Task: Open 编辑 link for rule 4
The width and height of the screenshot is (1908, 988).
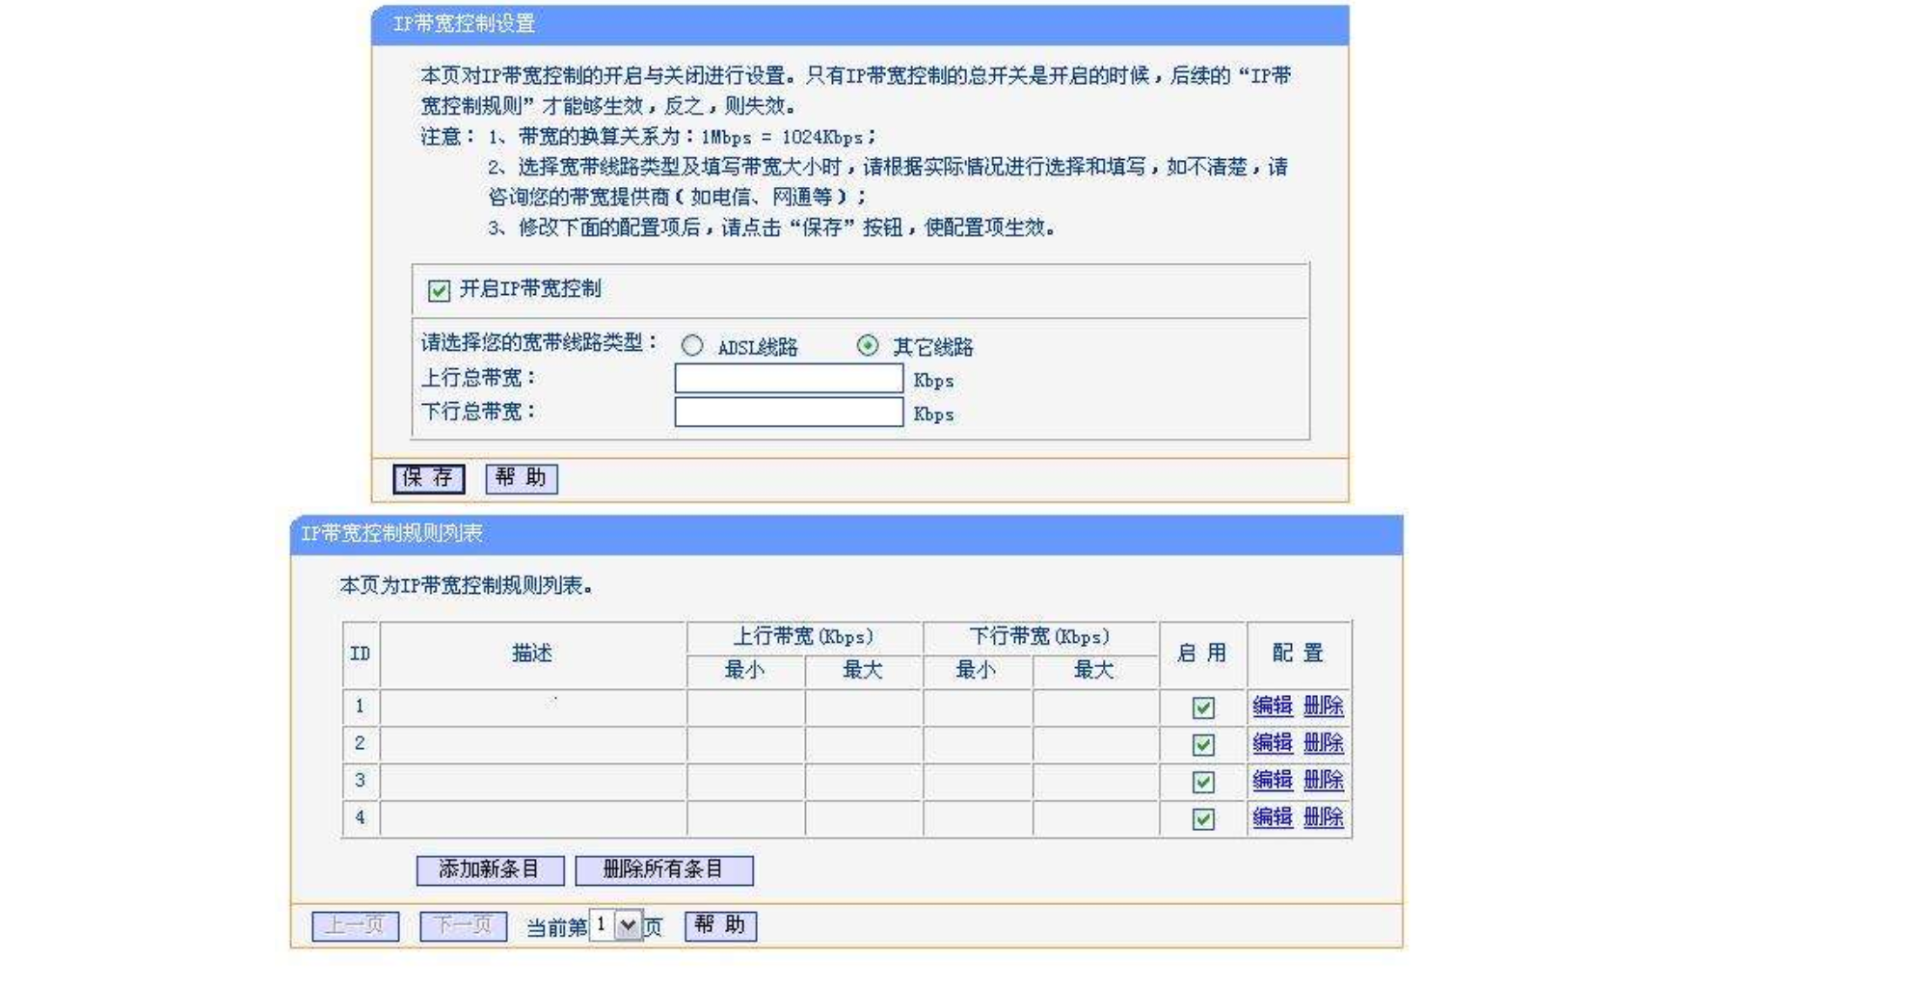Action: pos(1272,817)
